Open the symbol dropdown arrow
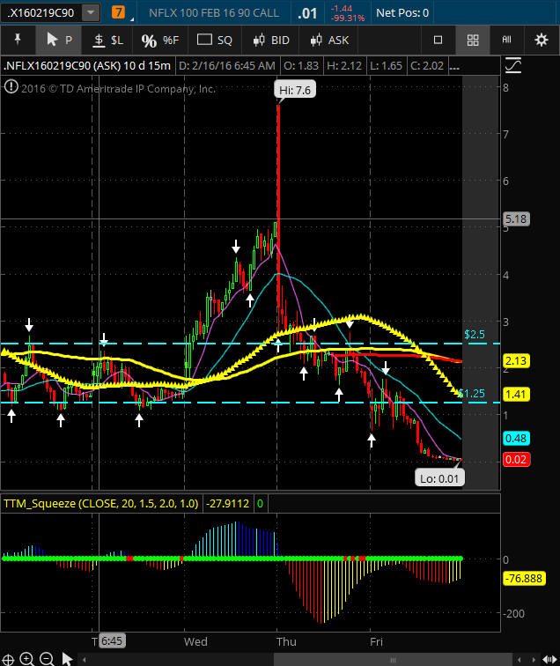This screenshot has height=666, width=560. [90, 13]
